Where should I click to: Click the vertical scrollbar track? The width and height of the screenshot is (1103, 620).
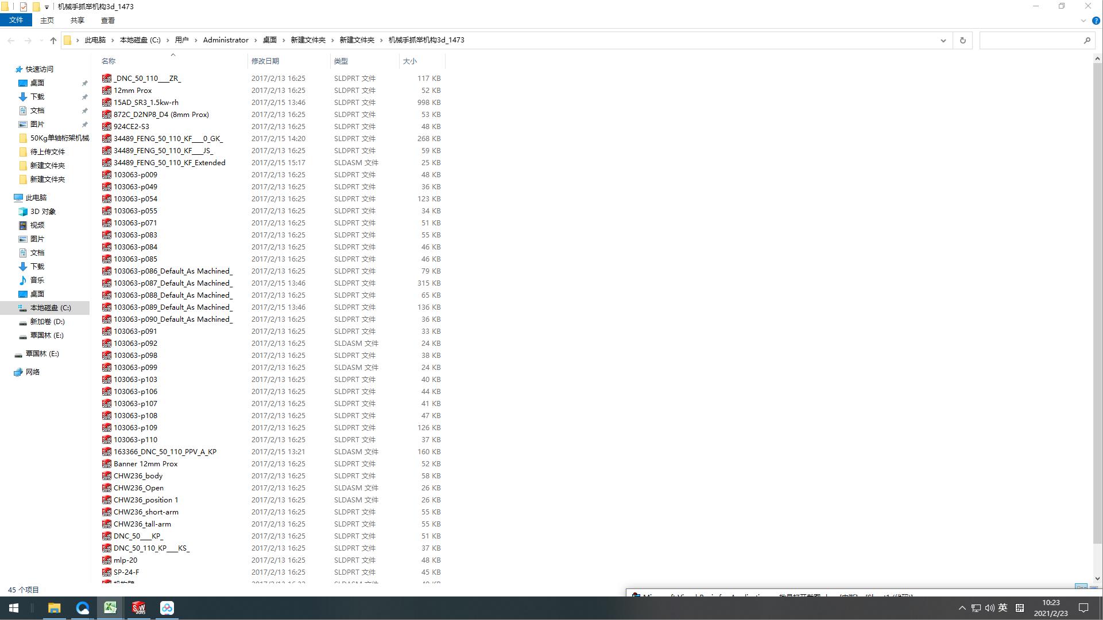[x=1097, y=559]
